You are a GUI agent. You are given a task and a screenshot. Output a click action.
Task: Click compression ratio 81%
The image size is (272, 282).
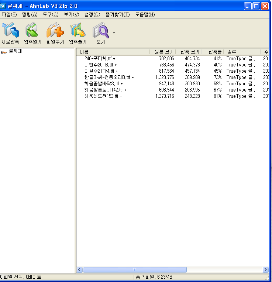[x=217, y=96]
